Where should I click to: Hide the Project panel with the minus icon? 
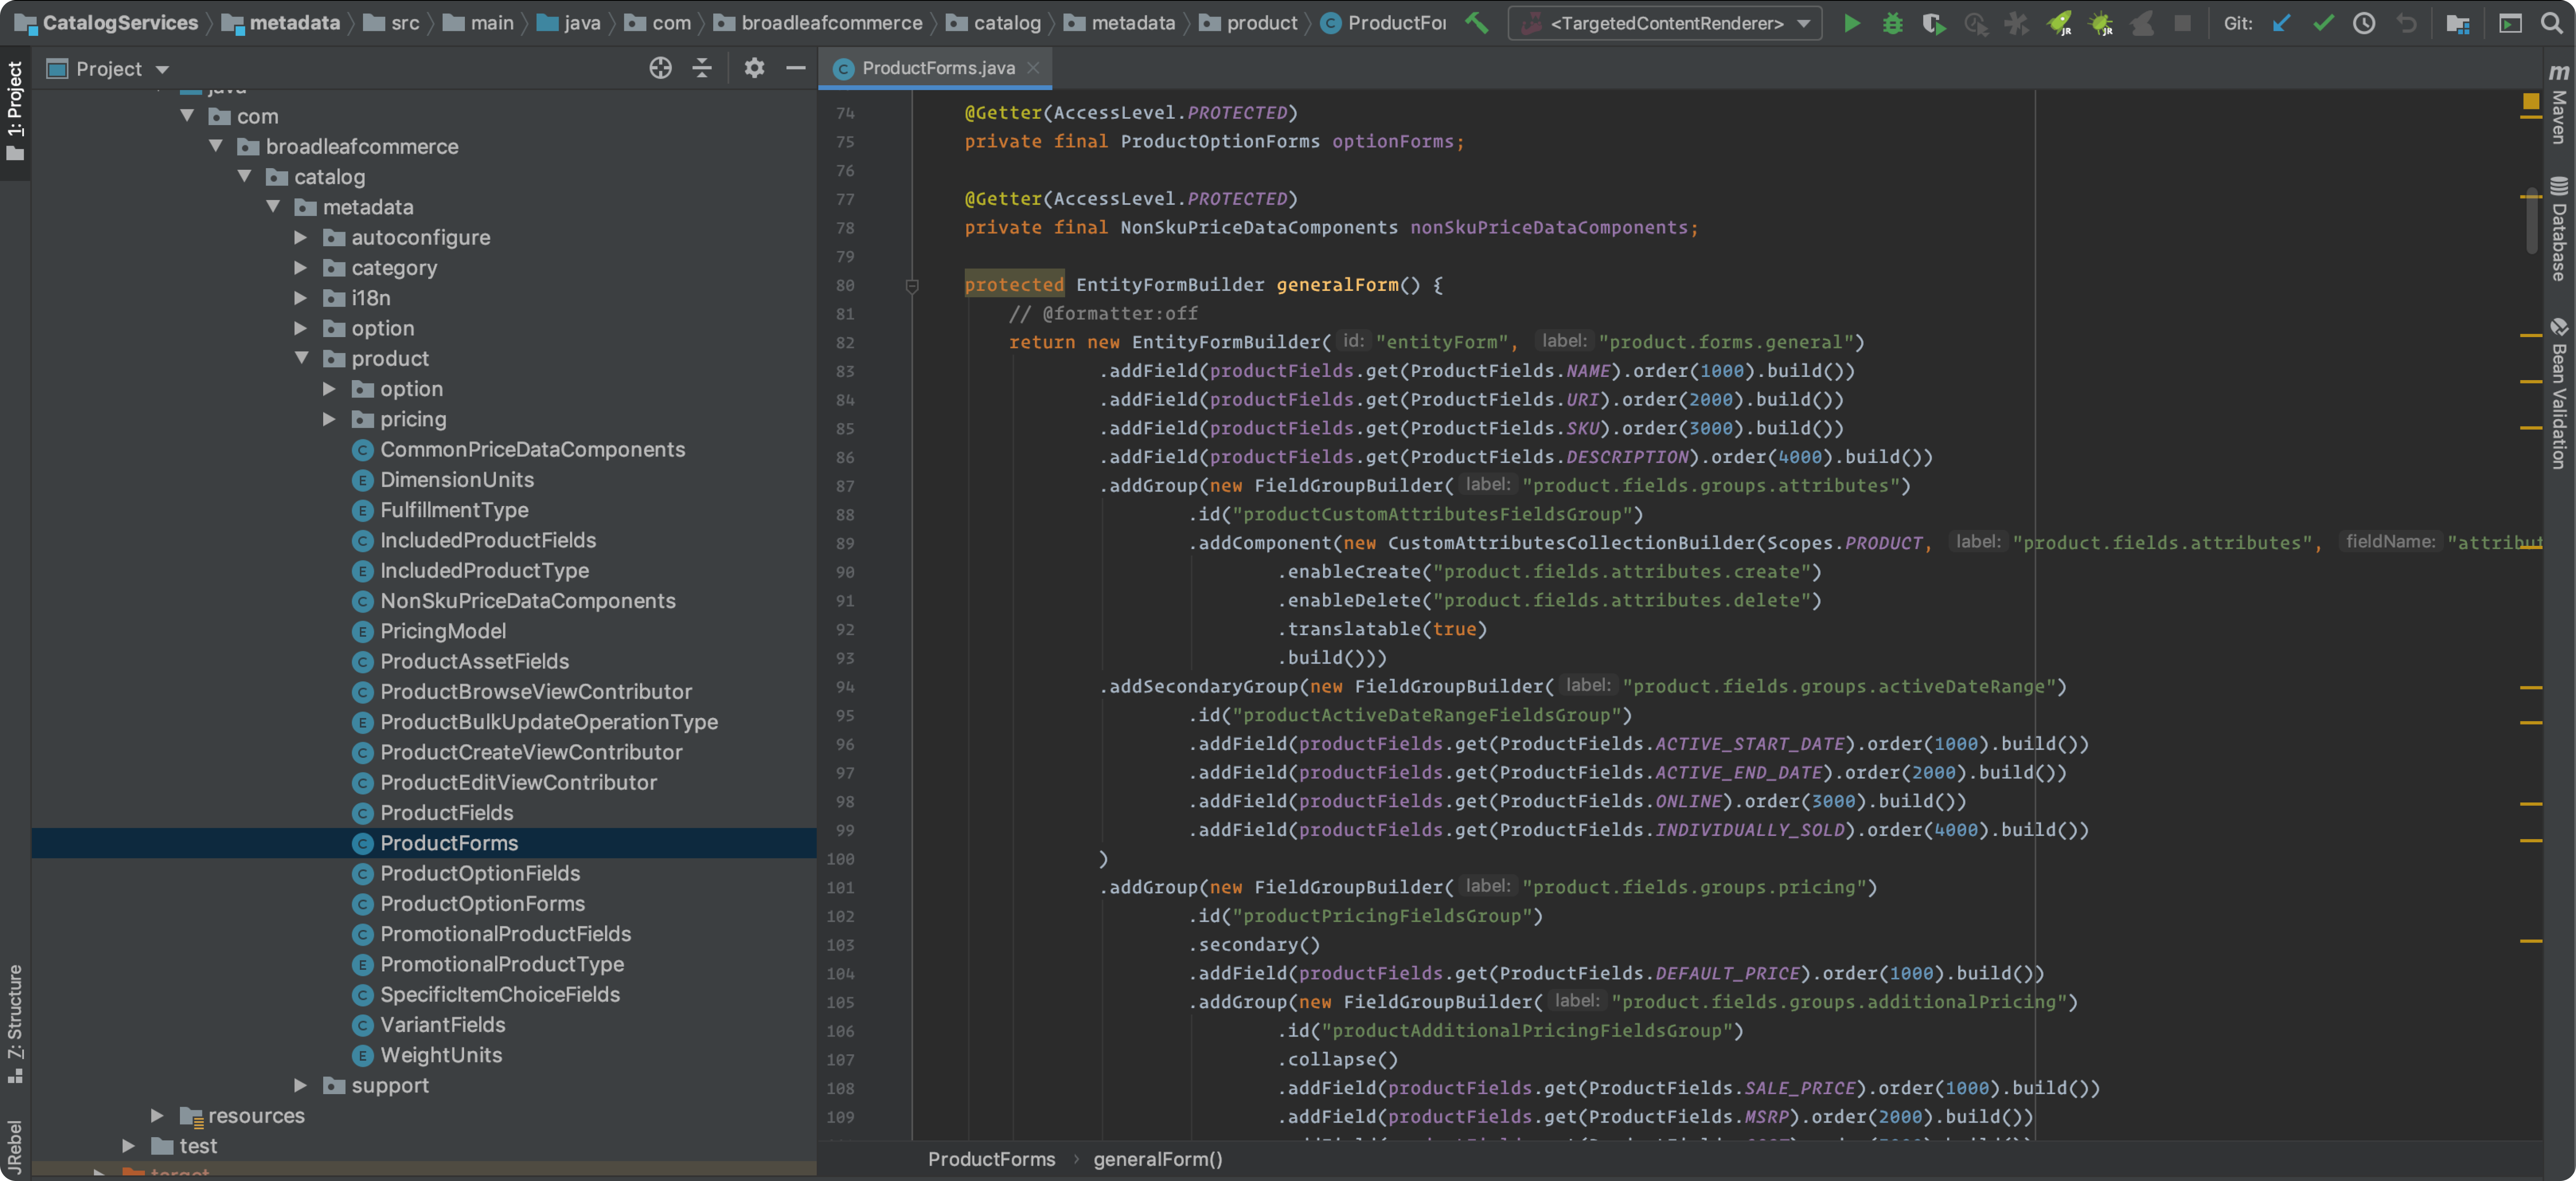pos(796,68)
